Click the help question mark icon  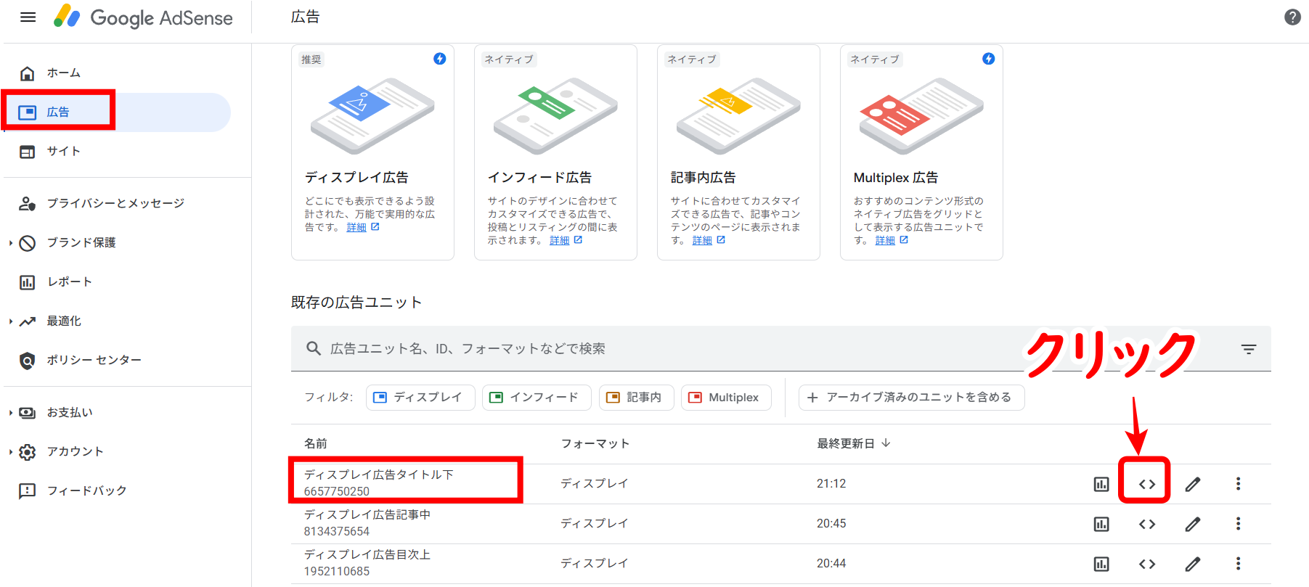1292,17
